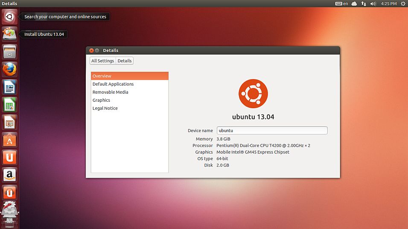Launch the Install Ubuntu 13.04 icon
Viewport: 408px width, 229px height.
[9, 34]
